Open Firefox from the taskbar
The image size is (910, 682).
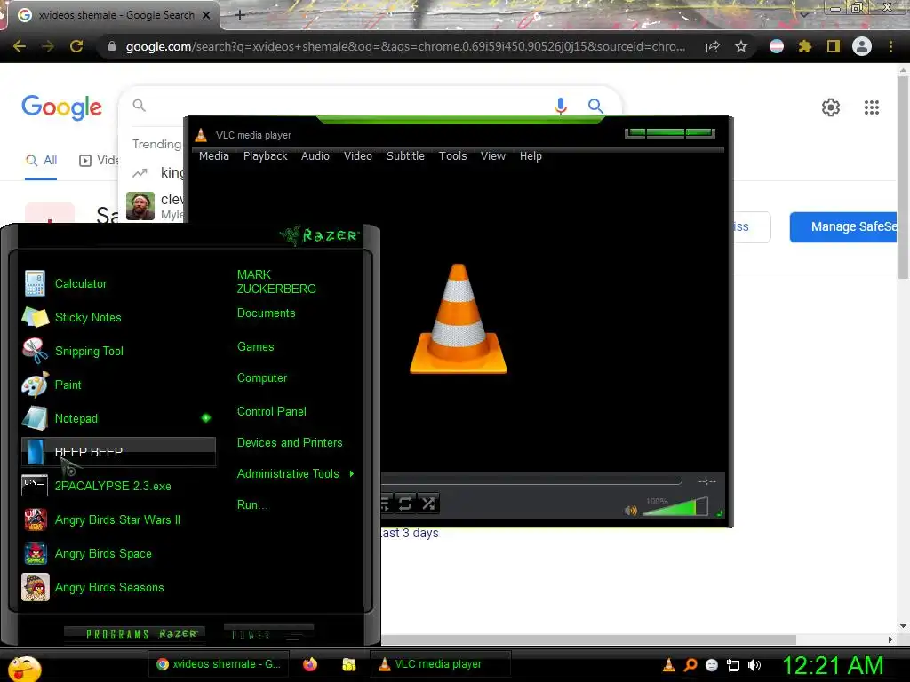point(310,664)
